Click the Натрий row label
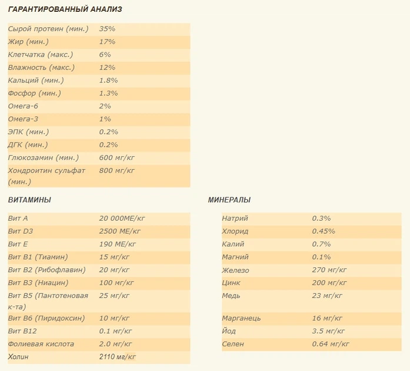 click(235, 218)
